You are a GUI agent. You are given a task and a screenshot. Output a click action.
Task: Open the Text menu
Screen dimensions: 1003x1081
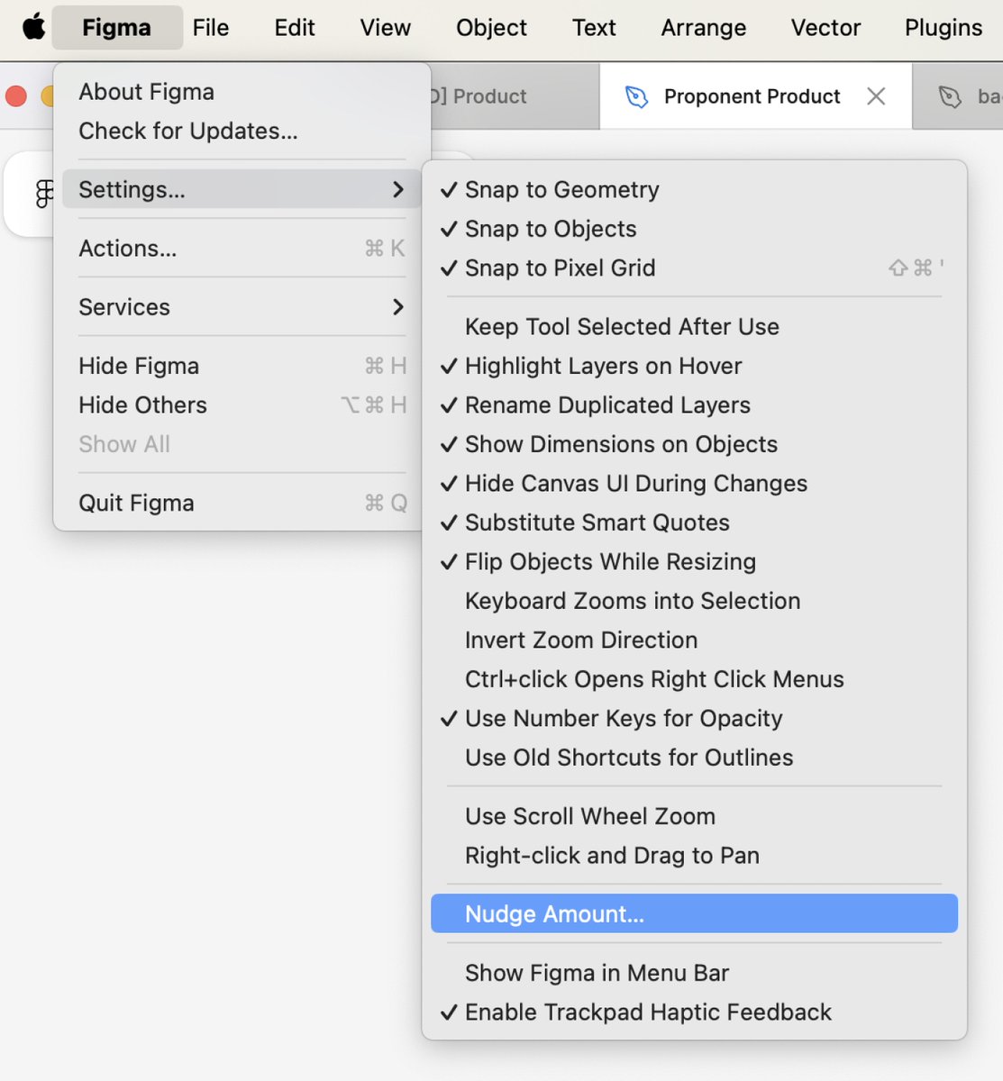594,28
